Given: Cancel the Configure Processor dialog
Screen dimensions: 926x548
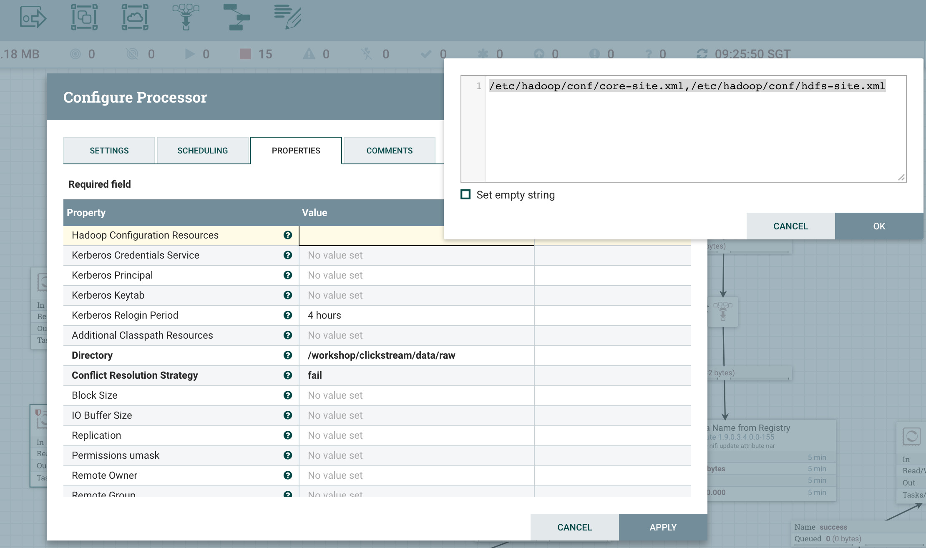Looking at the screenshot, I should [575, 527].
